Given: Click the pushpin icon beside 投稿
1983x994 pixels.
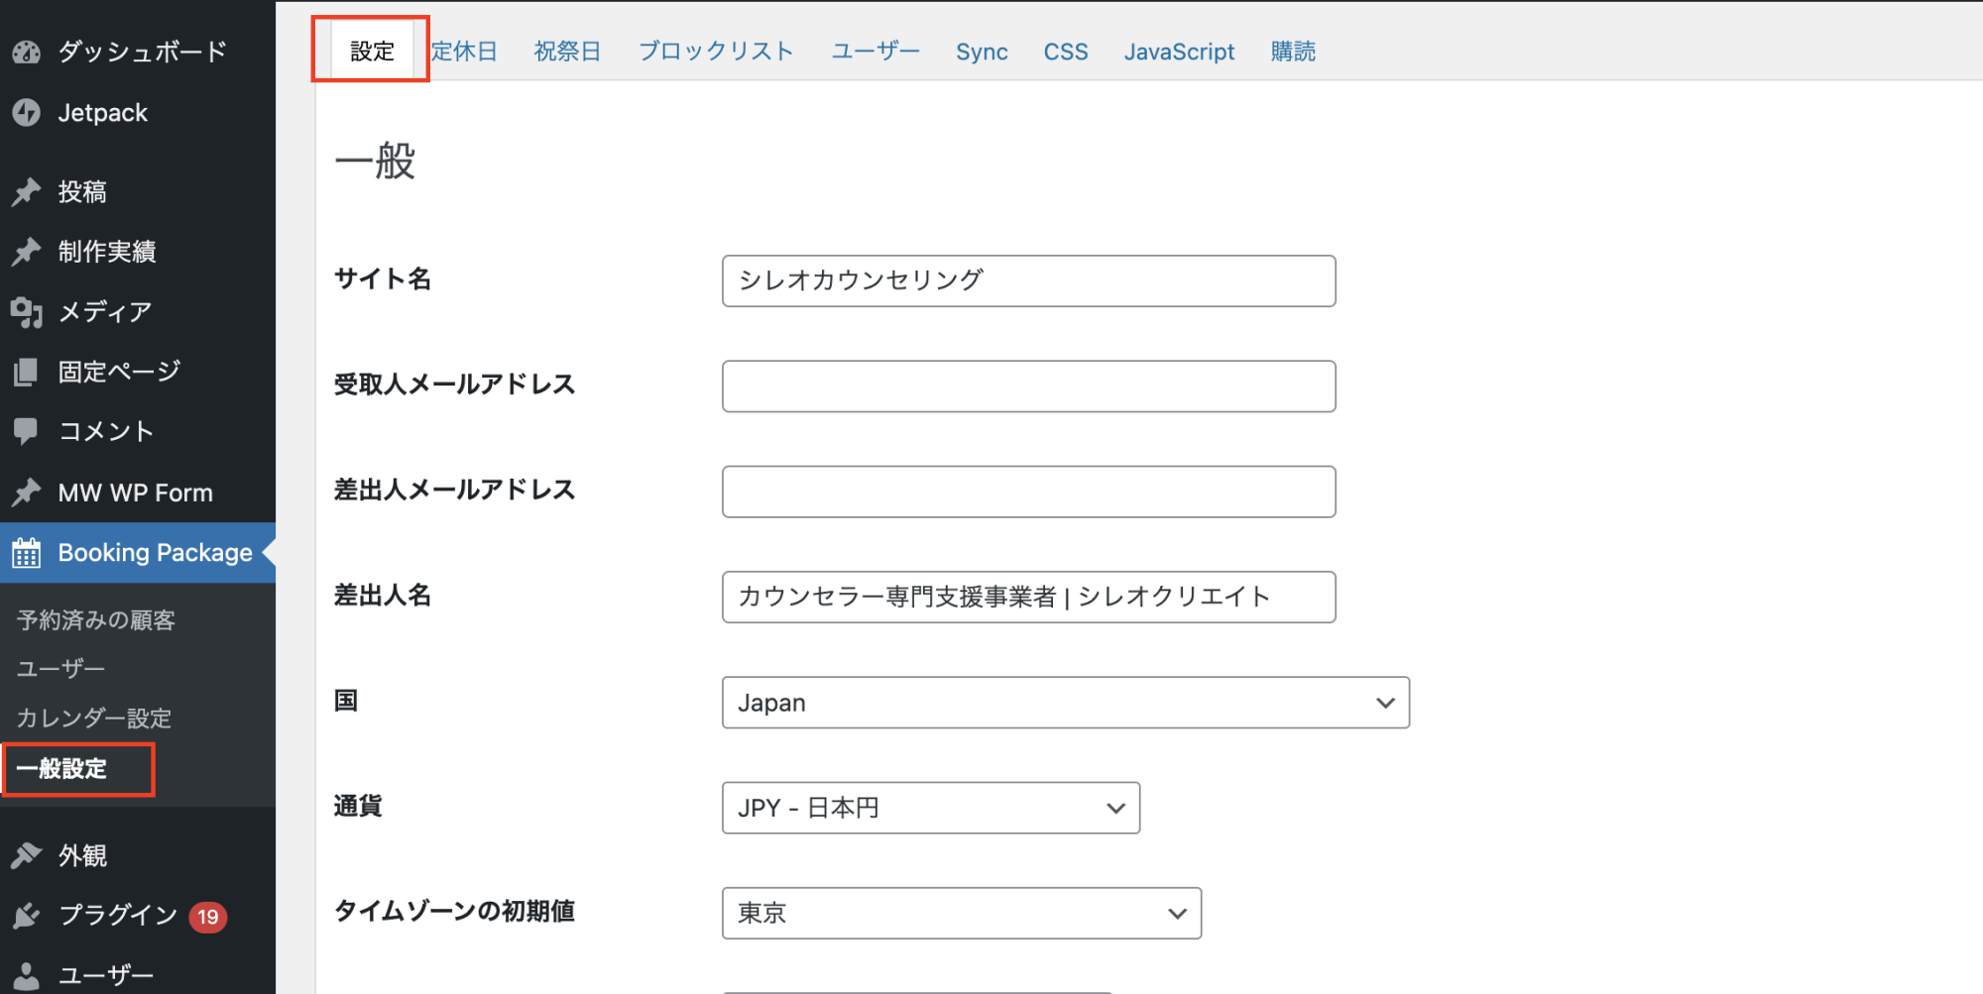Looking at the screenshot, I should (27, 191).
